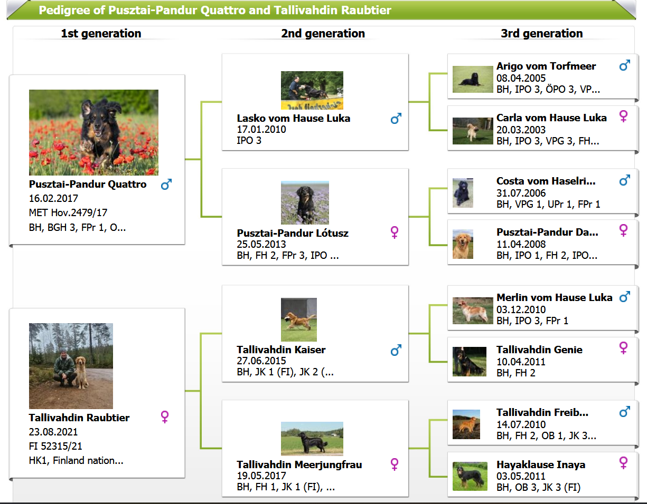Open Pusztai-Pandur Da... dog entry

(x=547, y=232)
